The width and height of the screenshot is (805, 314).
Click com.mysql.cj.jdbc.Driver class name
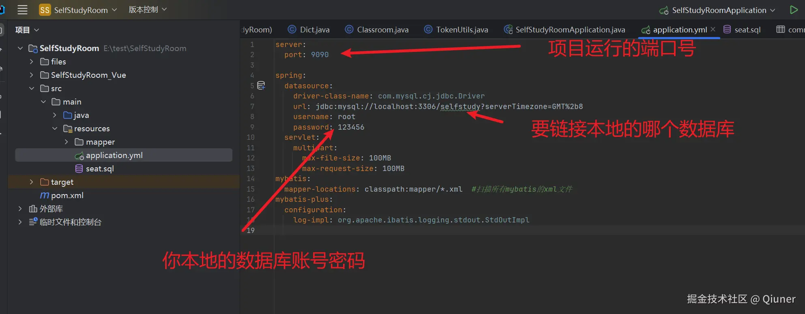click(x=431, y=96)
